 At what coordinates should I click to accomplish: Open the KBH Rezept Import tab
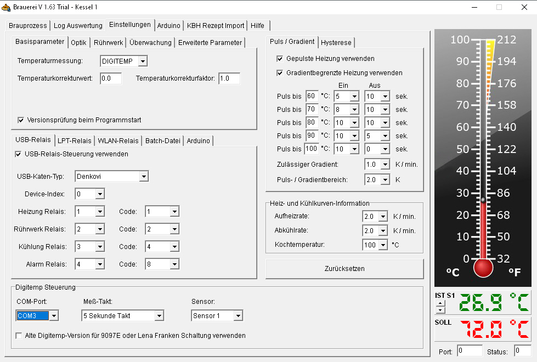tap(215, 26)
